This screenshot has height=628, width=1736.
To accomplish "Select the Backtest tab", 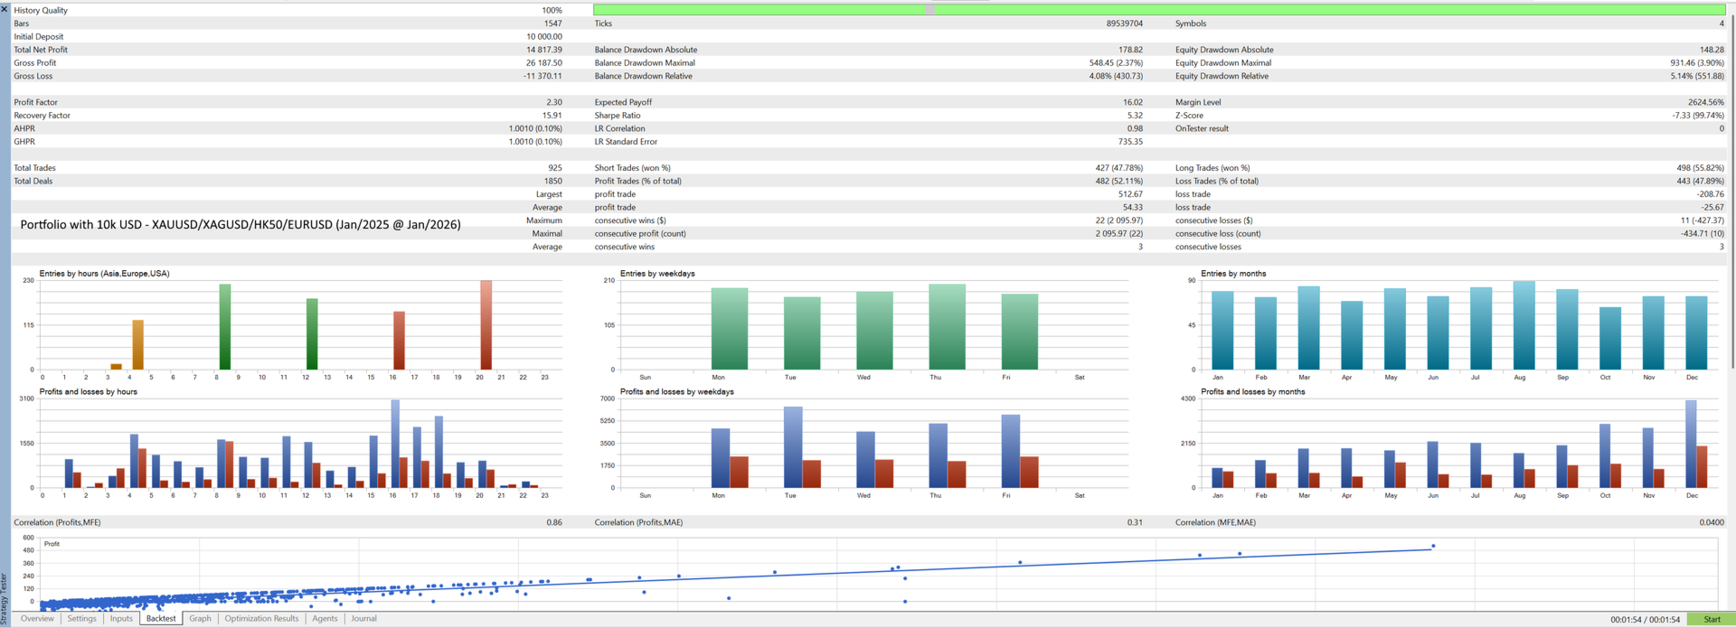I will pyautogui.click(x=161, y=619).
